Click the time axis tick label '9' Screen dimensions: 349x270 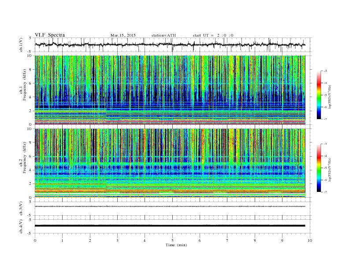point(282,240)
